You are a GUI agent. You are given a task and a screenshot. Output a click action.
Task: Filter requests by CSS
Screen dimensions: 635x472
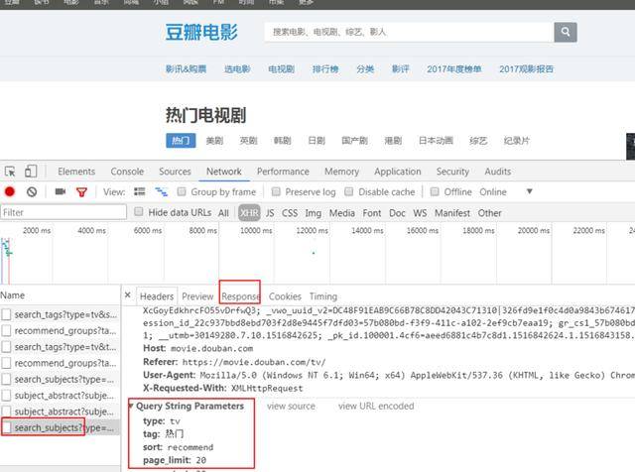(x=290, y=213)
